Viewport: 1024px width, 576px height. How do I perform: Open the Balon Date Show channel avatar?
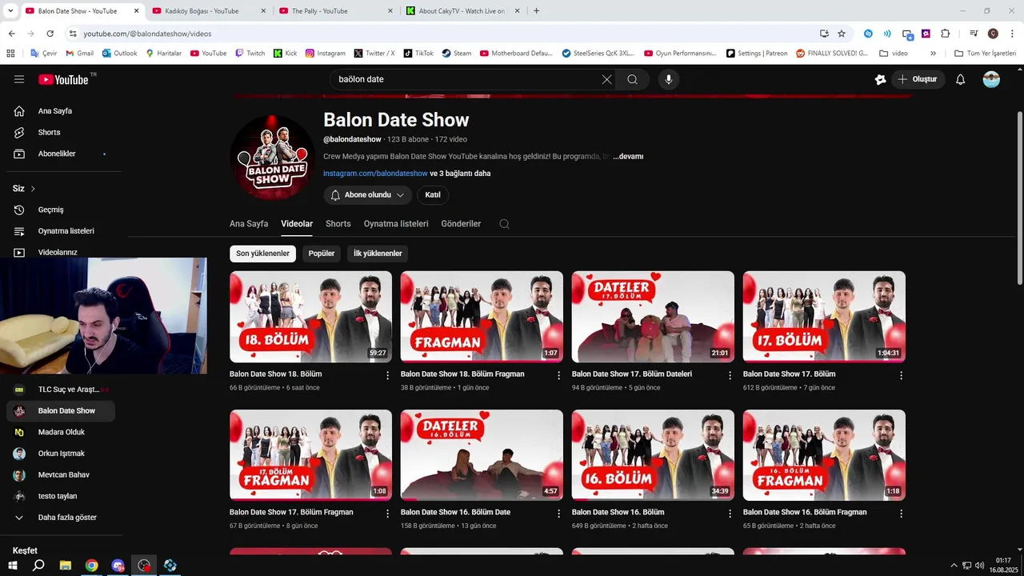[x=272, y=158]
